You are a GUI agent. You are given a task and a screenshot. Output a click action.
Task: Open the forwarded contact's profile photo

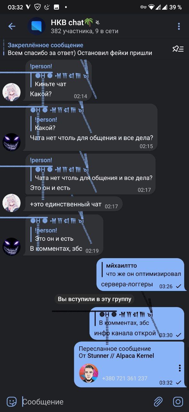(x=89, y=373)
